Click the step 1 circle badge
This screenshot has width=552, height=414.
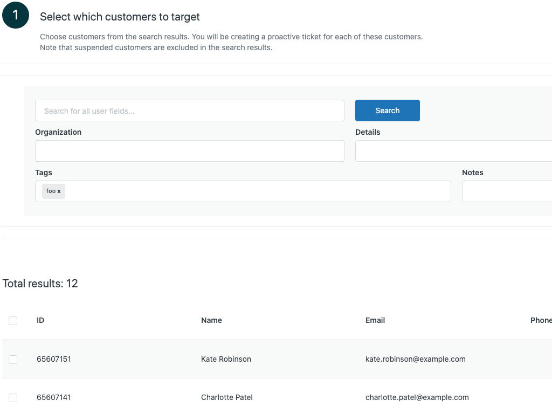click(x=16, y=16)
